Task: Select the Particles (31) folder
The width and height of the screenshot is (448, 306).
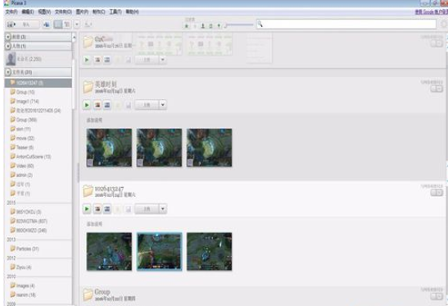Action: (x=25, y=249)
